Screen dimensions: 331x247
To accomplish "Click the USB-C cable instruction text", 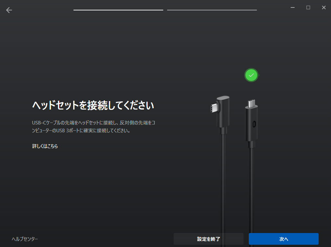I will pyautogui.click(x=94, y=126).
